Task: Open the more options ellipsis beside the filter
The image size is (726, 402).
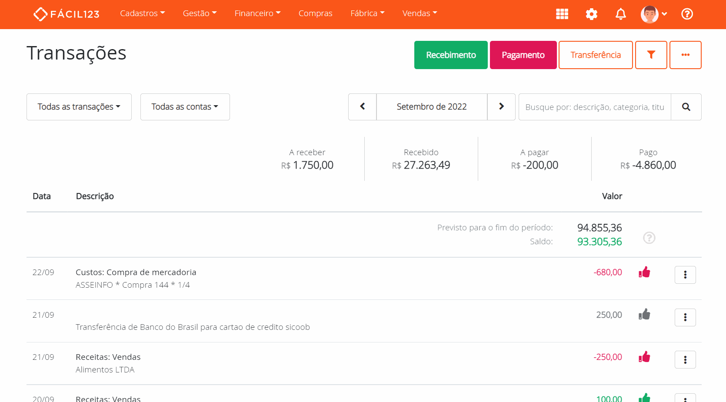Action: click(x=686, y=55)
